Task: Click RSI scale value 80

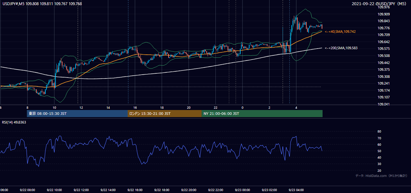Action: (x=379, y=132)
